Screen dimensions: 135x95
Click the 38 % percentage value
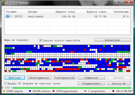(126, 17)
